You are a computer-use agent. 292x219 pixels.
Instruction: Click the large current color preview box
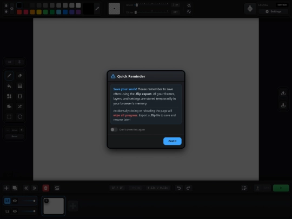tap(89, 9)
